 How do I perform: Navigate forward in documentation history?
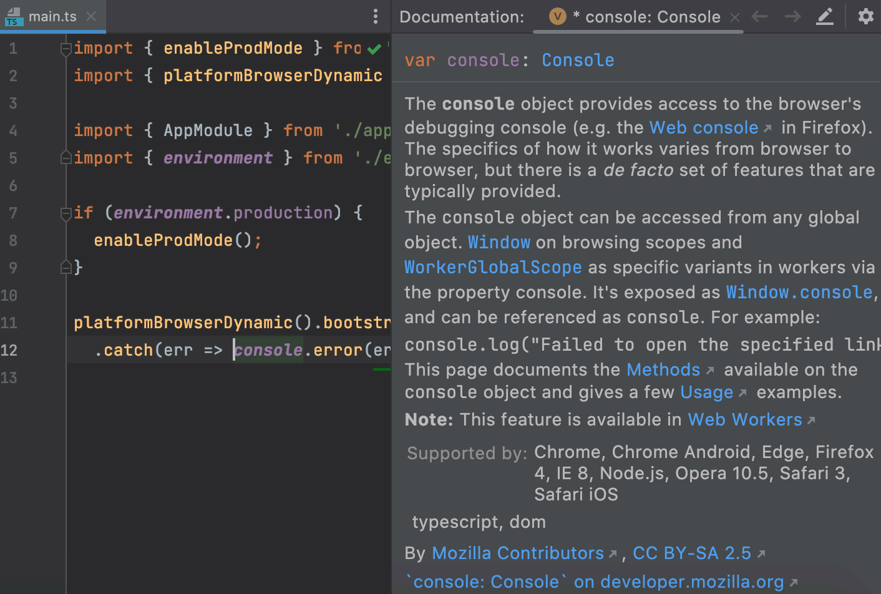click(792, 17)
